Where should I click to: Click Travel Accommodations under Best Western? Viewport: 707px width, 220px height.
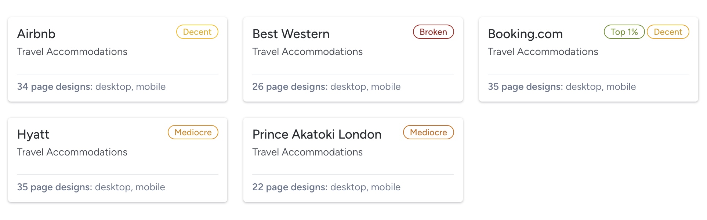307,52
